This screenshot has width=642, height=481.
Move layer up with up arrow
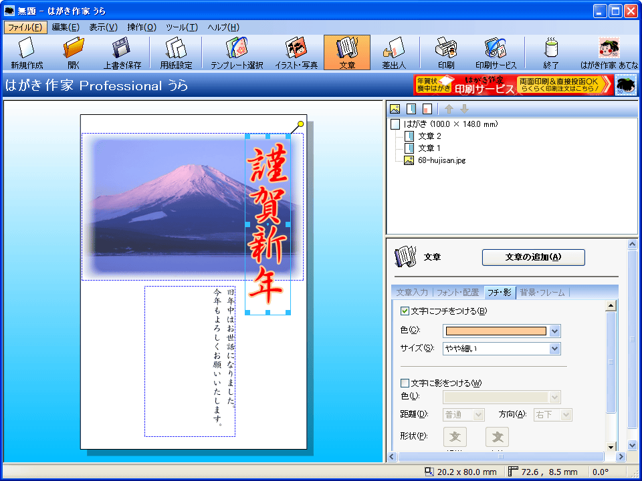tap(449, 109)
